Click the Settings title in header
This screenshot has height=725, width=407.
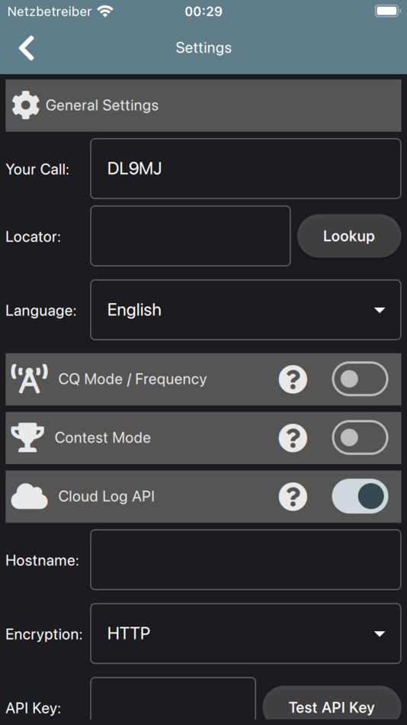pyautogui.click(x=203, y=47)
